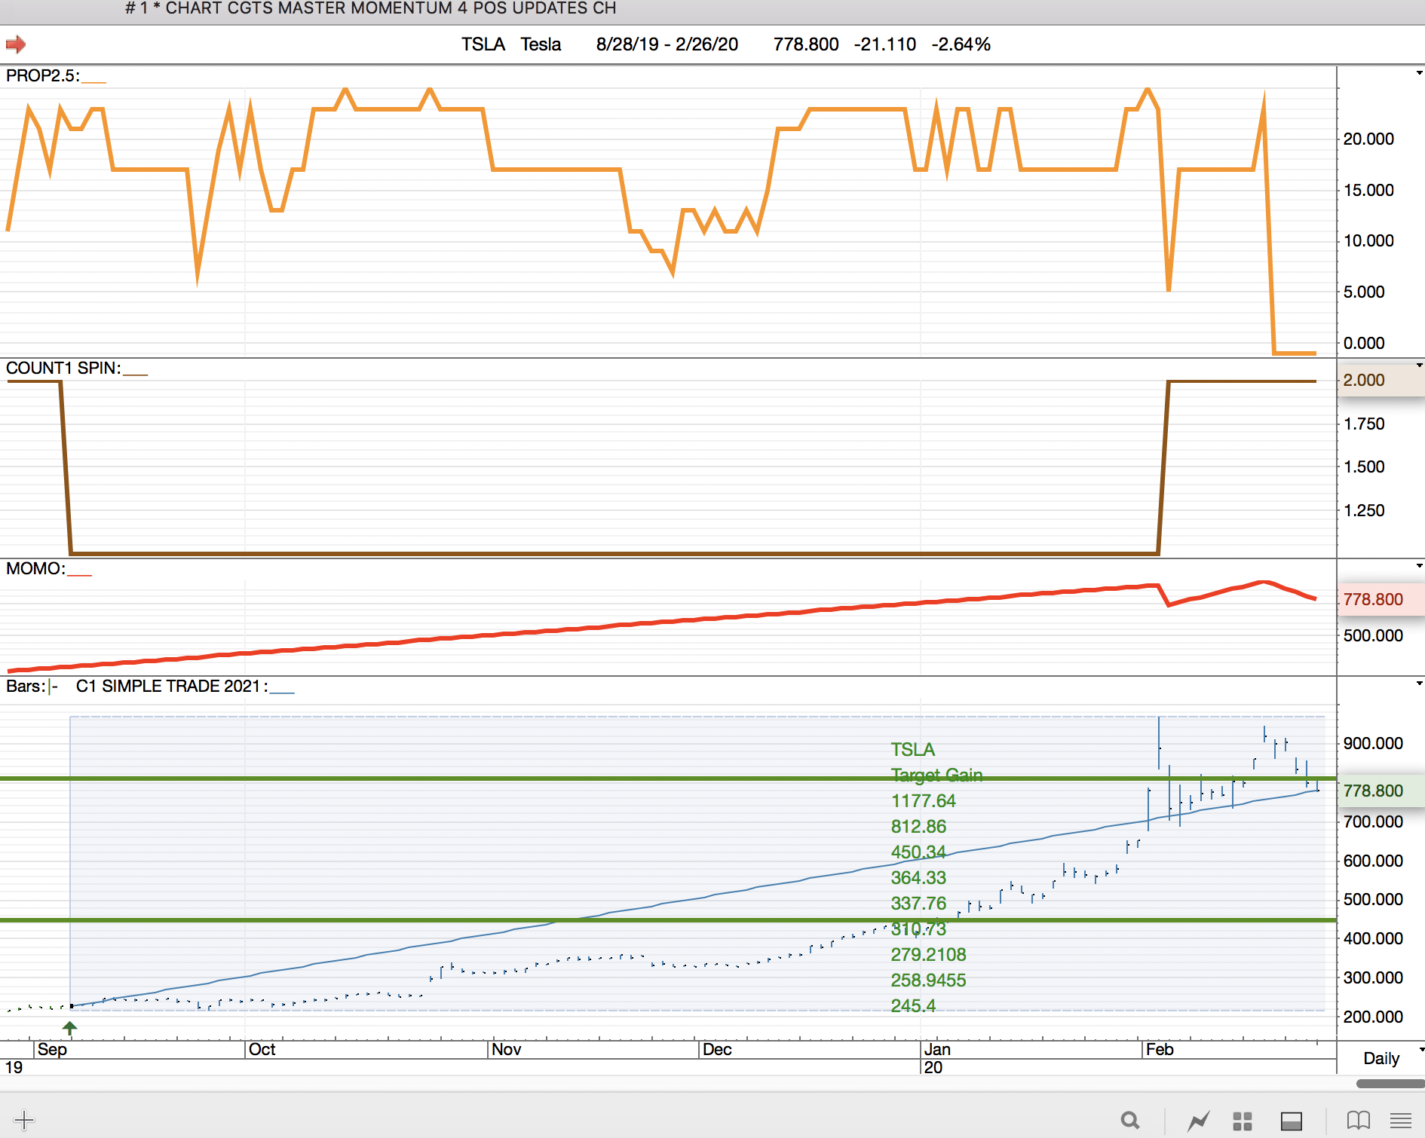Click the 245.4 target value
The height and width of the screenshot is (1138, 1425).
click(913, 1005)
